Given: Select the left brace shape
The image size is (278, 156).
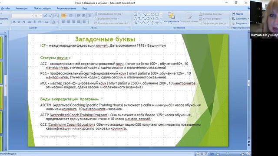Looking at the screenshot, I should pos(149,23).
